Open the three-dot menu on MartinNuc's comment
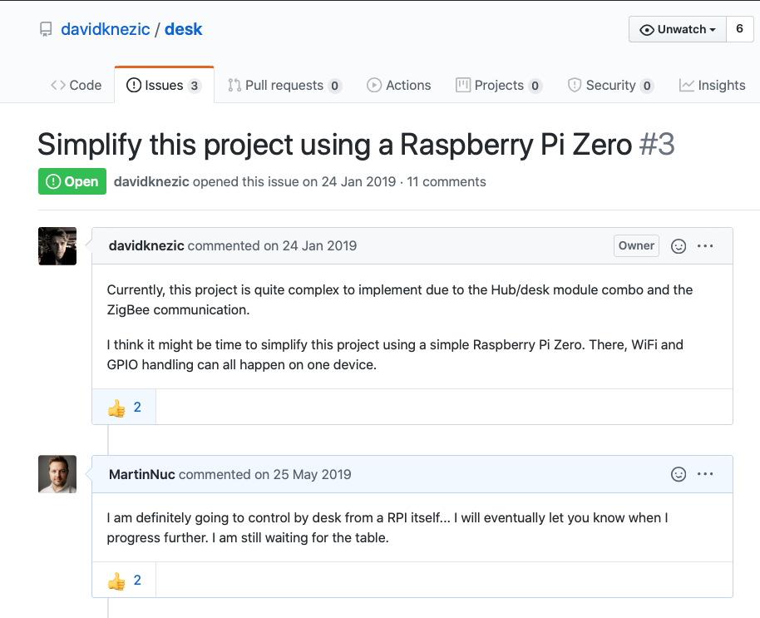 pos(705,473)
